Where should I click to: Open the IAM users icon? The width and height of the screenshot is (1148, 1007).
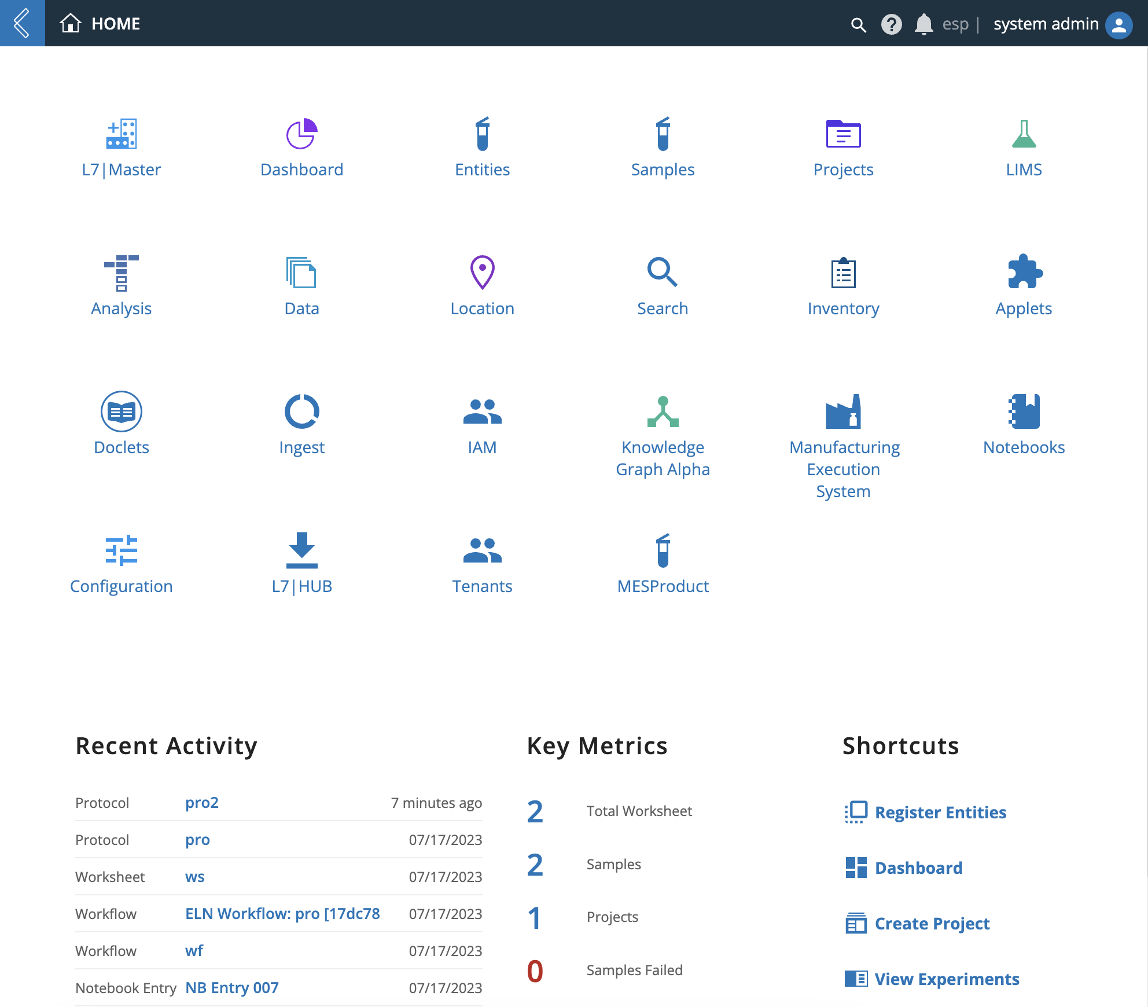[483, 411]
